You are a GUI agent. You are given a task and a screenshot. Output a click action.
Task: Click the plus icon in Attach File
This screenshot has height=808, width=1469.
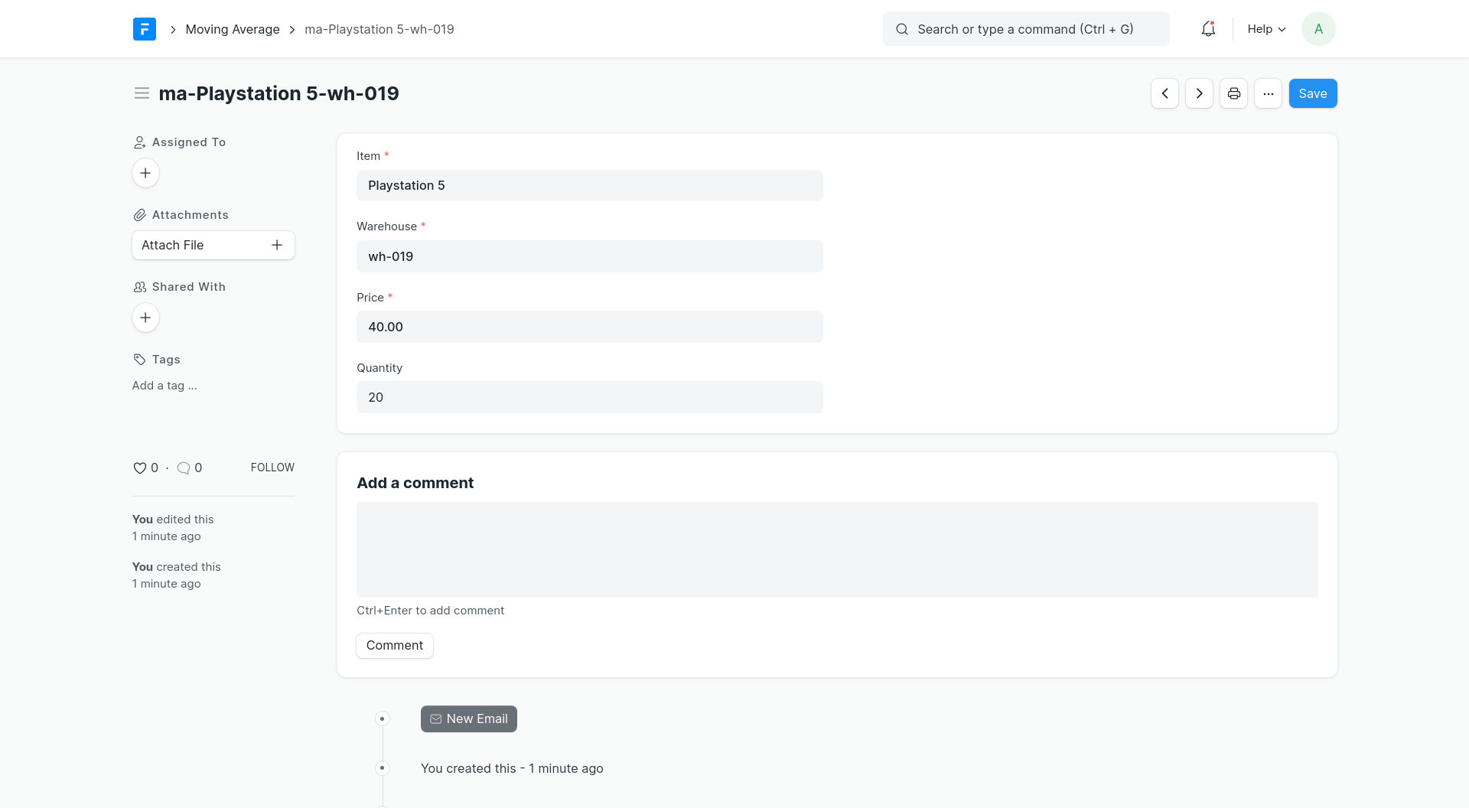click(x=277, y=245)
